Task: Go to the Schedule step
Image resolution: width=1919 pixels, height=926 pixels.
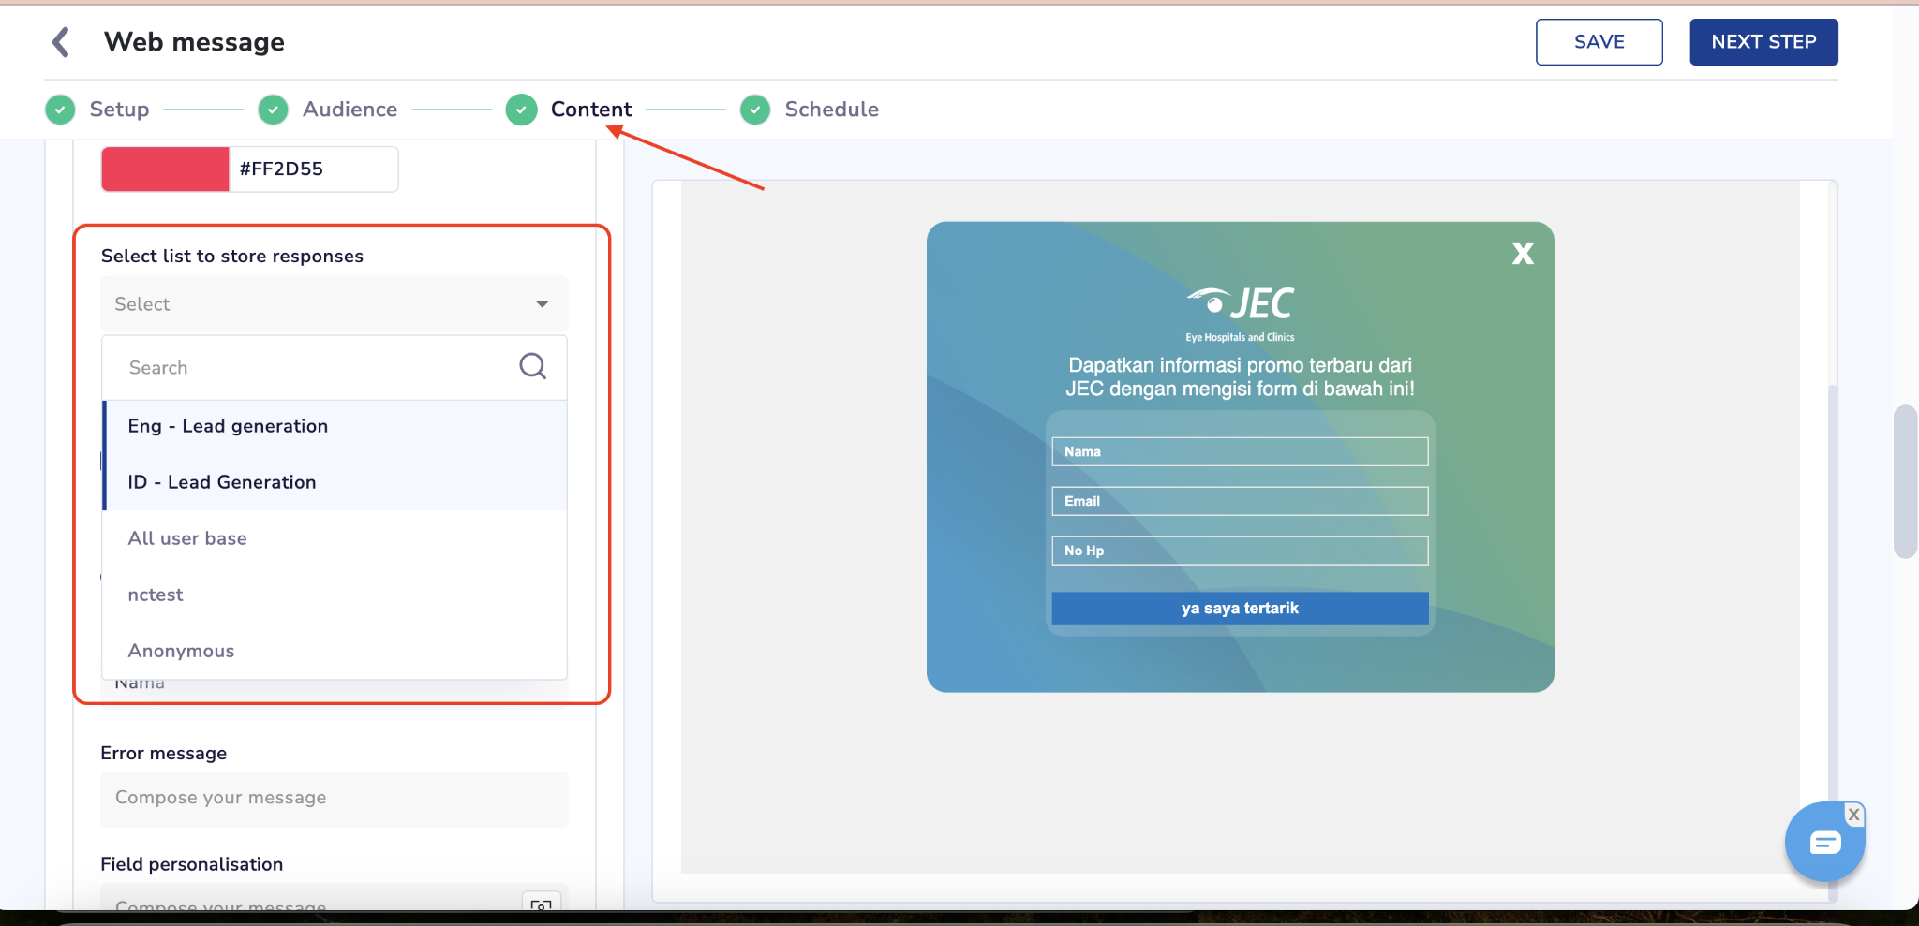Action: (831, 110)
